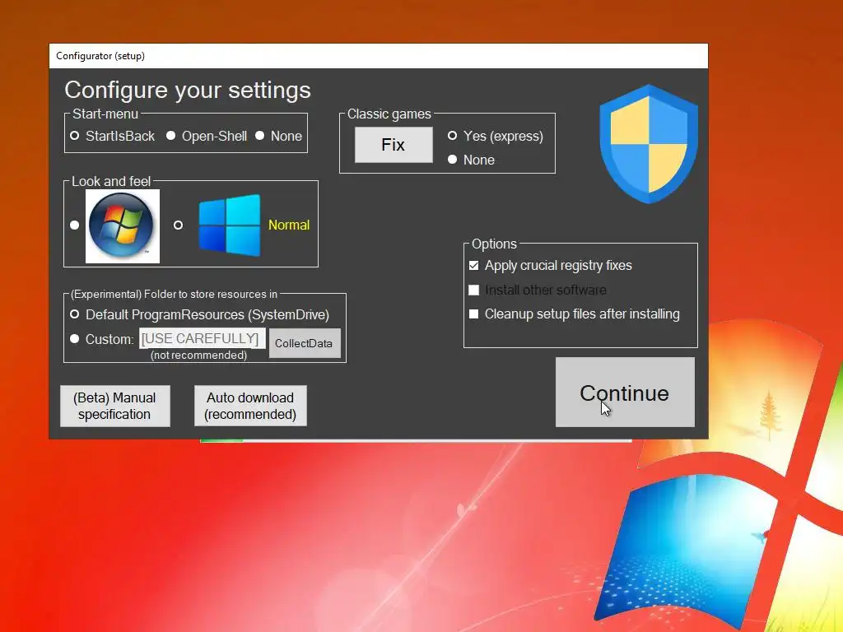Click the Configurator (setup) title bar

click(x=379, y=56)
